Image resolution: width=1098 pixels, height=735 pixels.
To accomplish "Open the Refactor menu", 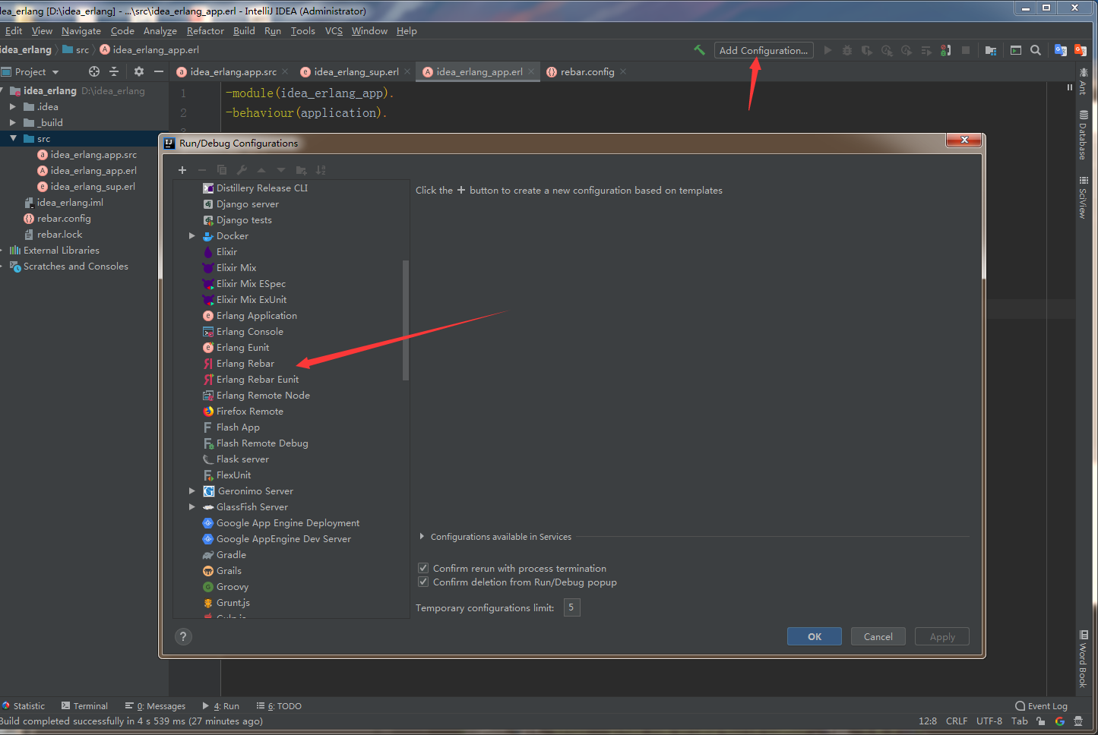I will point(204,30).
